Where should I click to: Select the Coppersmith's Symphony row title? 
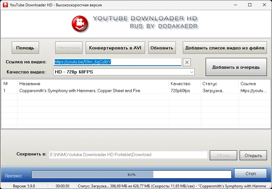click(80, 91)
